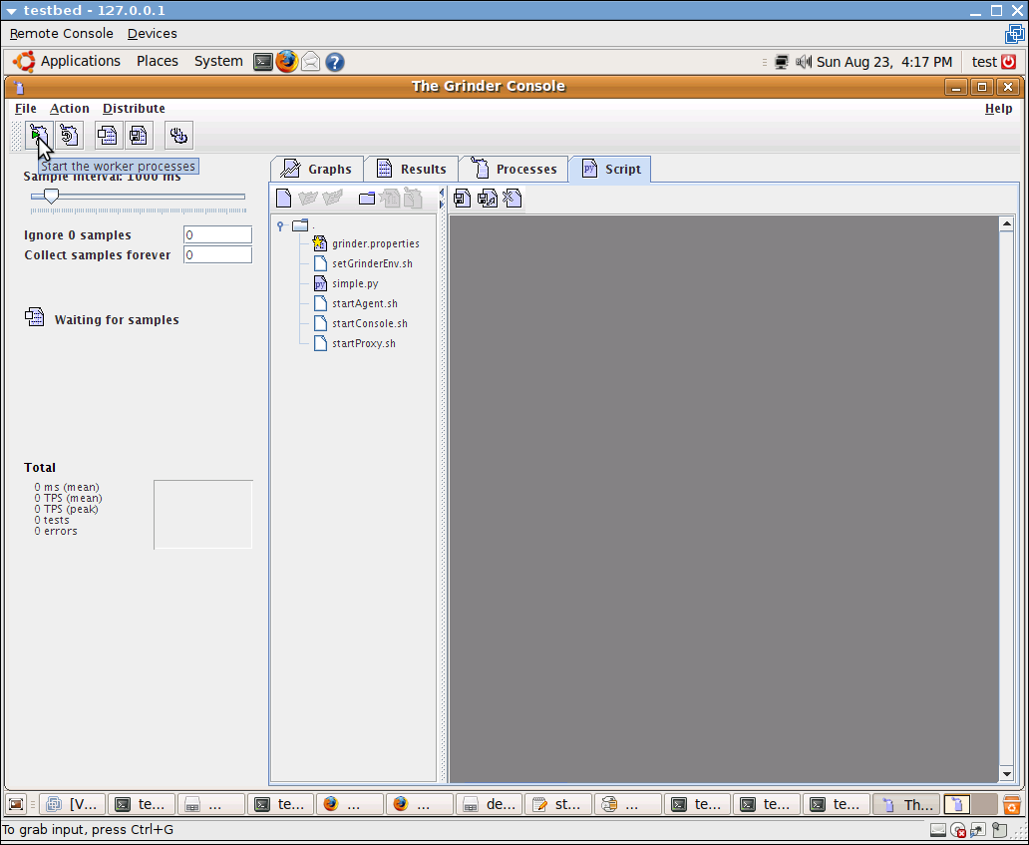Click the editor scrollbar down arrow

click(x=1007, y=774)
